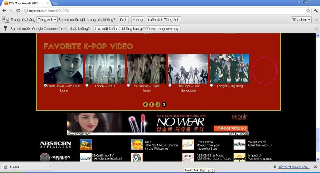320x173 pixels.
Task: Open Lonely 2NE1 video thumbnail
Action: pos(105,69)
